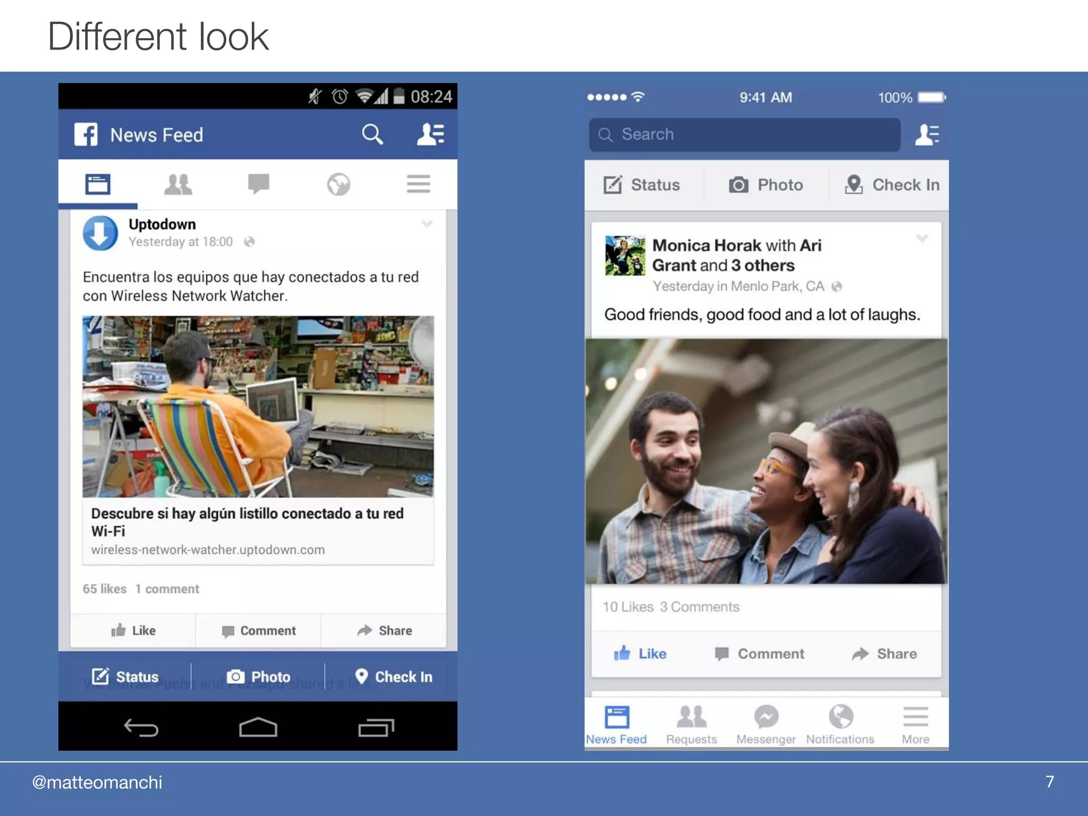Click the iOS Search field
1088x816 pixels.
(x=744, y=134)
